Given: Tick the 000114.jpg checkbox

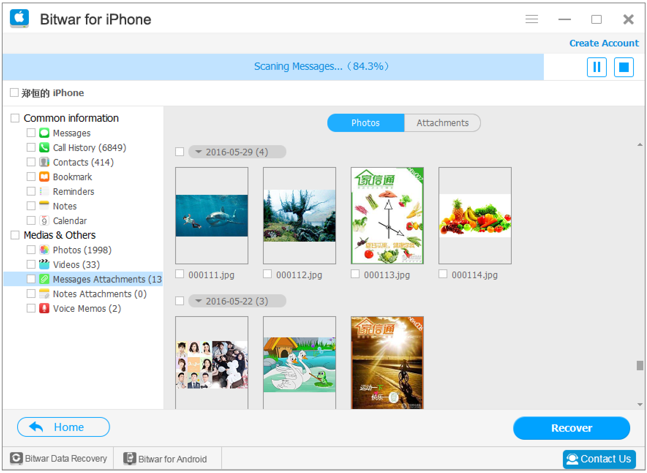Looking at the screenshot, I should coord(443,274).
